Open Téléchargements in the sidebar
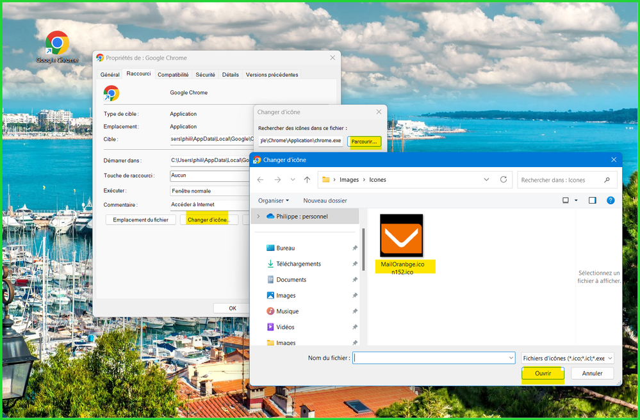 point(298,264)
